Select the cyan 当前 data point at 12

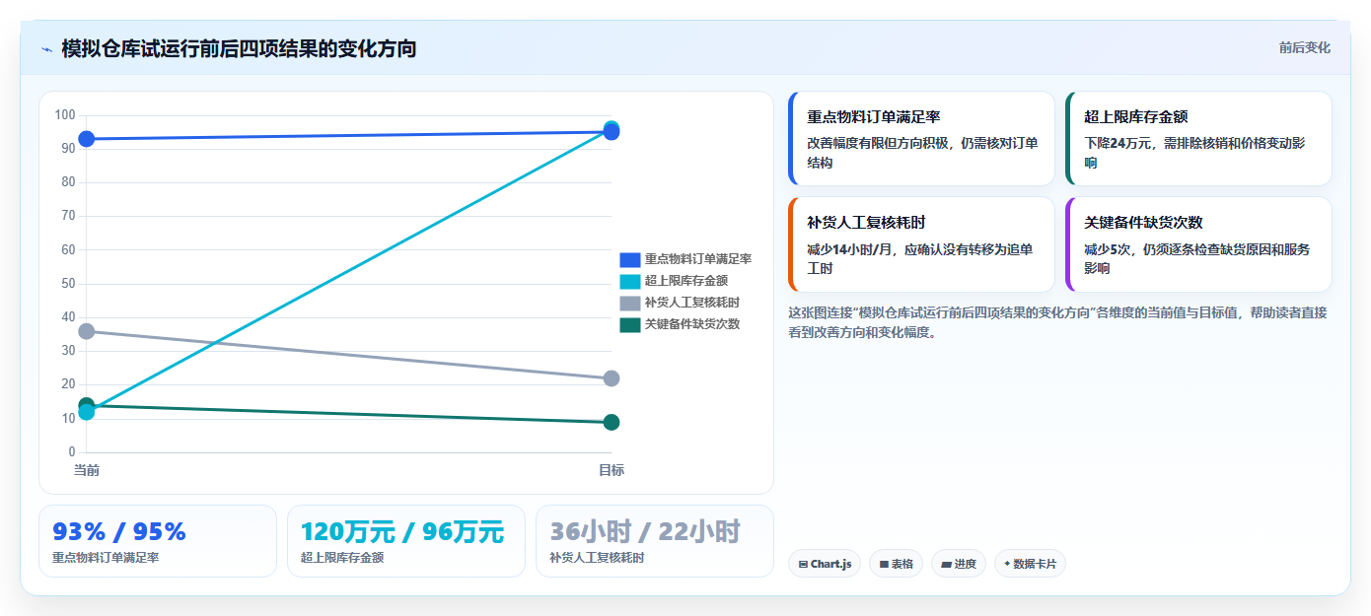(x=87, y=413)
